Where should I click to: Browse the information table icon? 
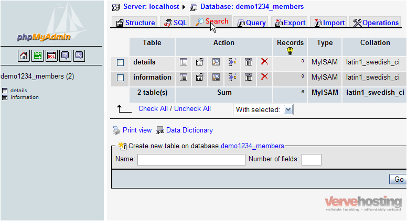click(184, 77)
